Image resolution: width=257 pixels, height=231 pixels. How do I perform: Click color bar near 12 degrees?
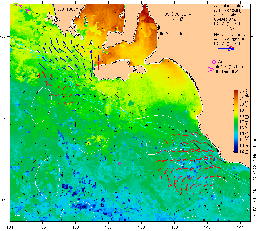236,151
